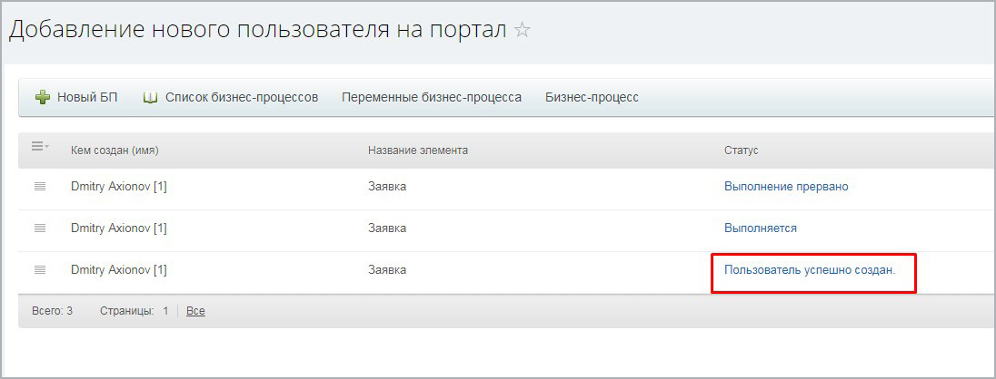Sort by Название элемента column header
This screenshot has height=379, width=996.
[x=417, y=151]
